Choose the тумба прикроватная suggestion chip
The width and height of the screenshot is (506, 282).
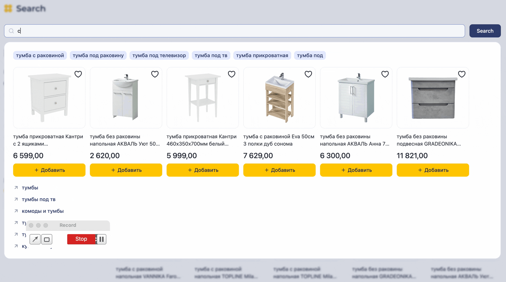(x=262, y=55)
